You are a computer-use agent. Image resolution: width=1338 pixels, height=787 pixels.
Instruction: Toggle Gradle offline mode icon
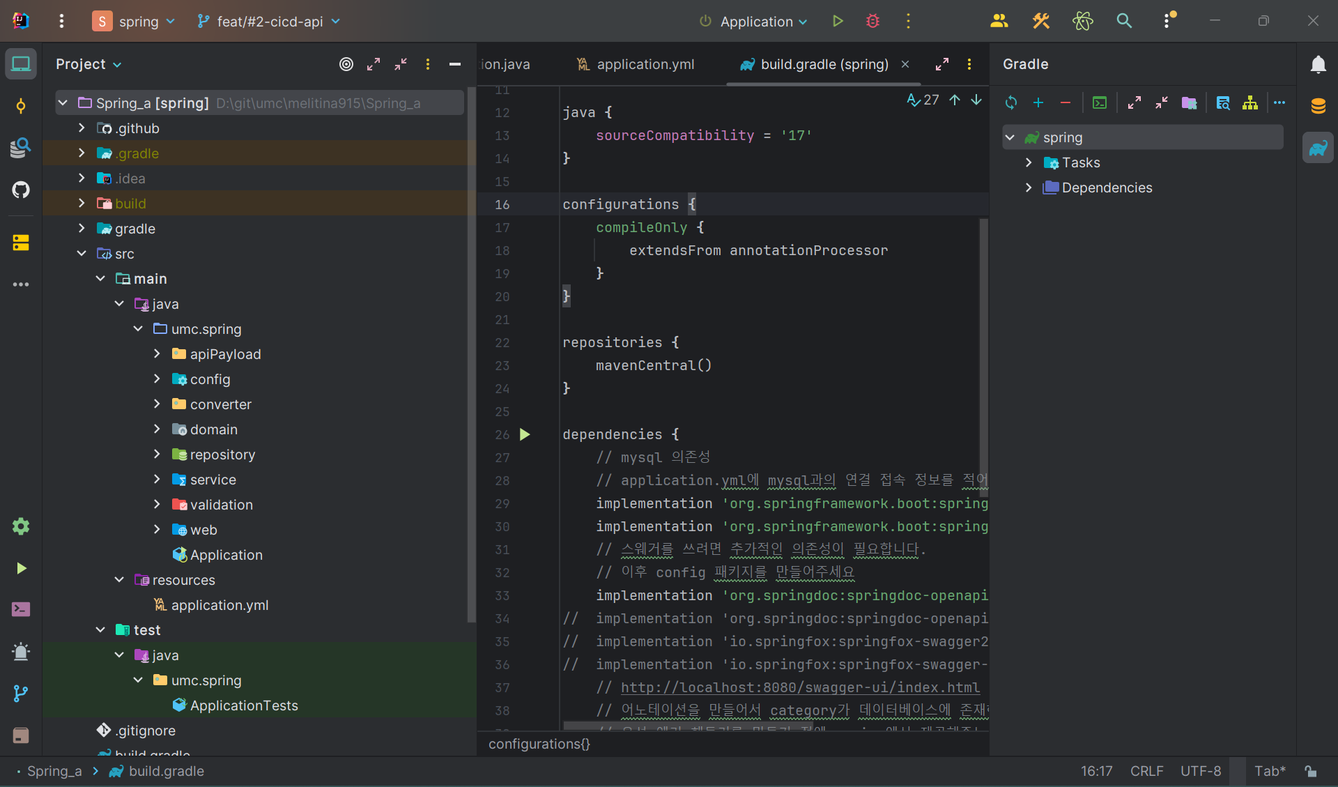click(x=1190, y=103)
